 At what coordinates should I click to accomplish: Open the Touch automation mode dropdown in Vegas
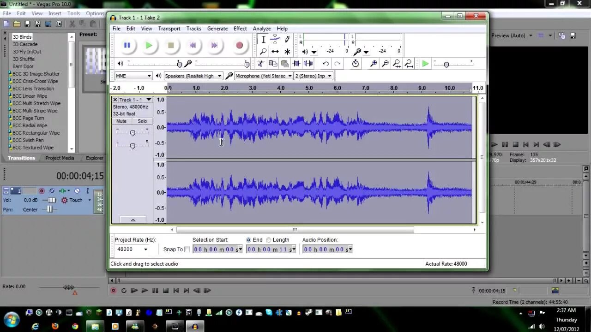point(90,200)
